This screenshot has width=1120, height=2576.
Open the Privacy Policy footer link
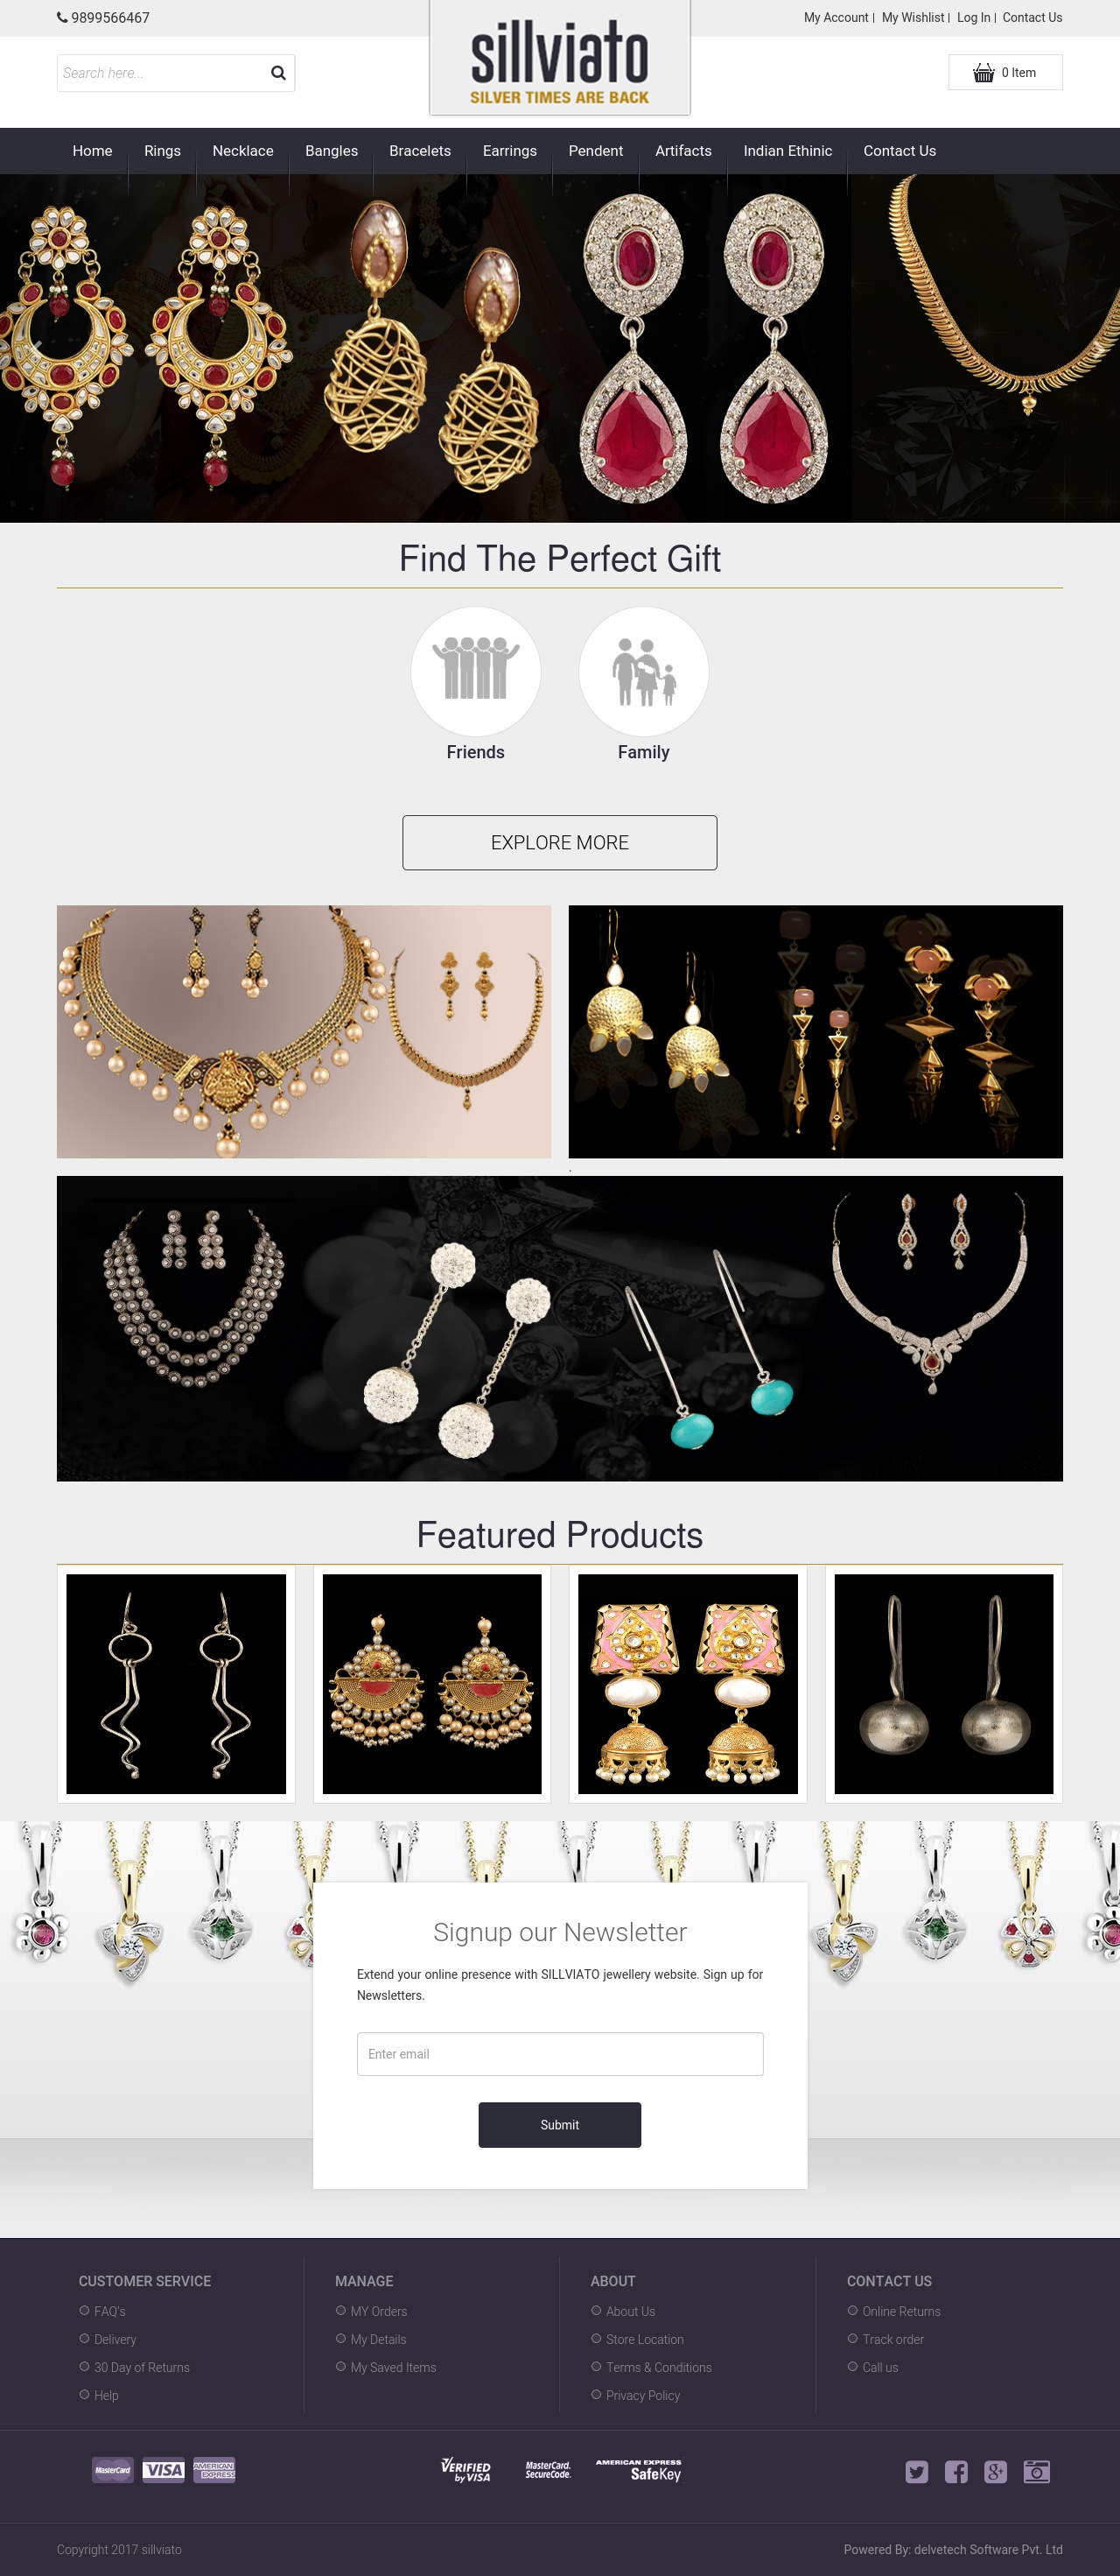(642, 2395)
